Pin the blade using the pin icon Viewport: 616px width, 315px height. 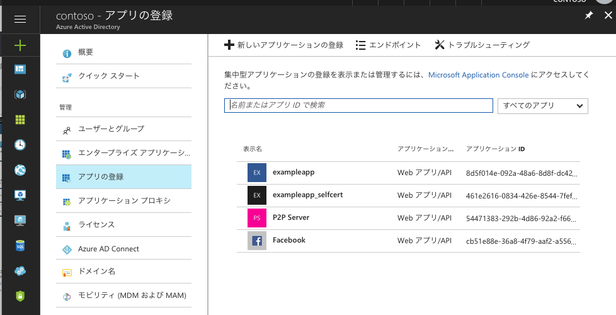click(x=588, y=15)
